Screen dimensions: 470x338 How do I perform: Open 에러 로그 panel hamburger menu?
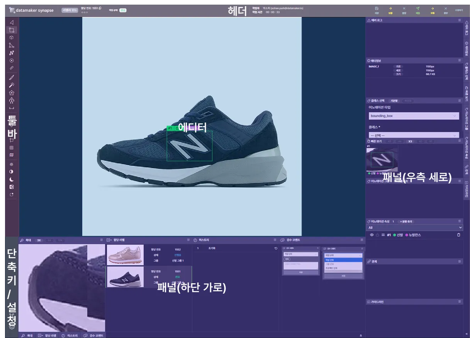pyautogui.click(x=460, y=20)
